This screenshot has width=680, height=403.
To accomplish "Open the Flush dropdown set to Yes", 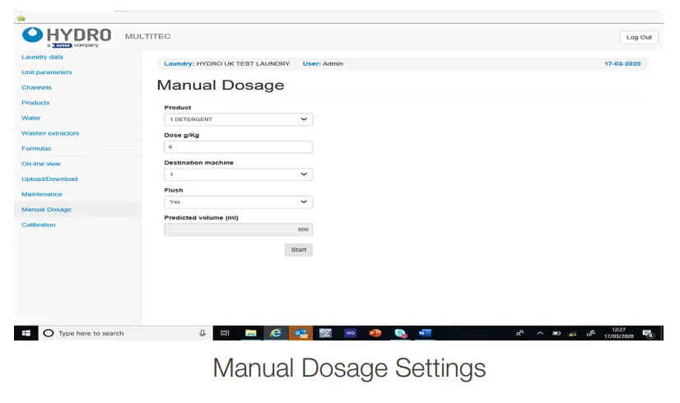I will (x=238, y=202).
